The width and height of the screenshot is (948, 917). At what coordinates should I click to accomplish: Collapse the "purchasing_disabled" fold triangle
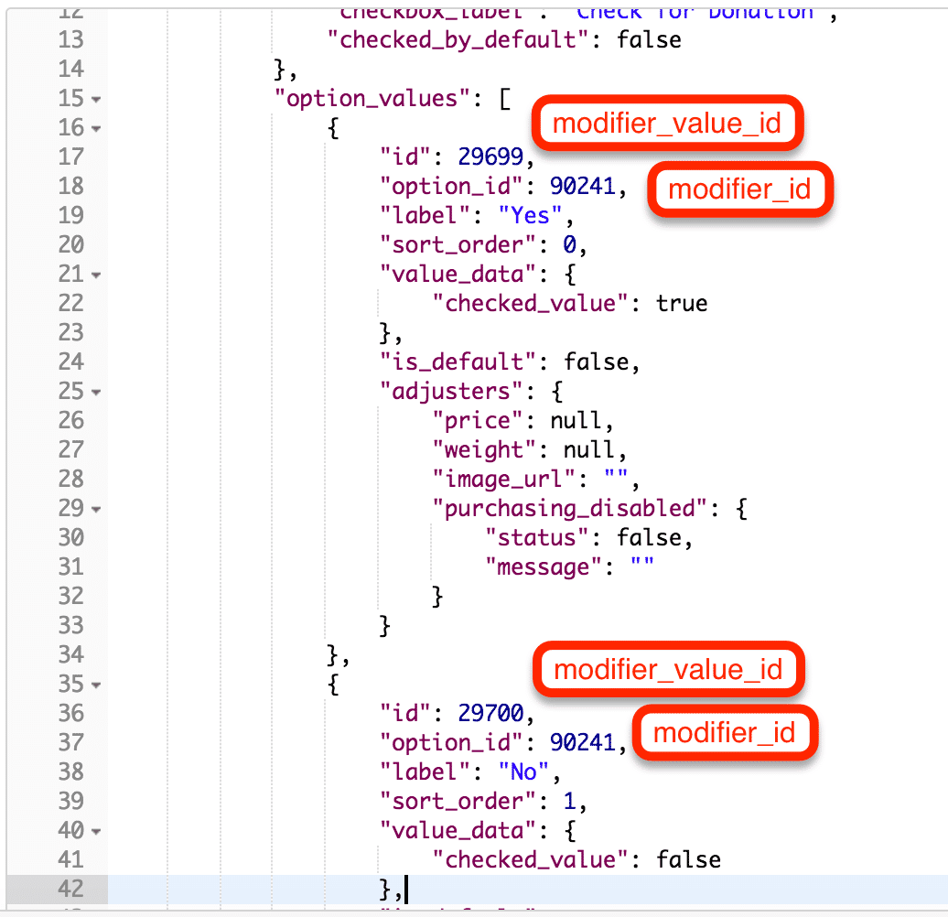point(96,508)
